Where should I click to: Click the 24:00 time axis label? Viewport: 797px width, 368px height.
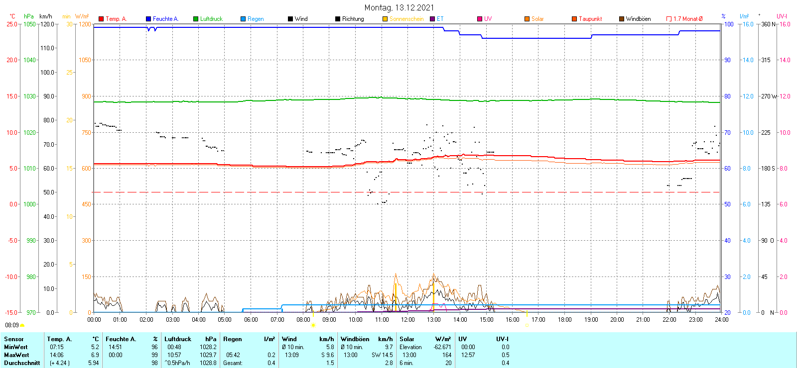[x=721, y=320]
